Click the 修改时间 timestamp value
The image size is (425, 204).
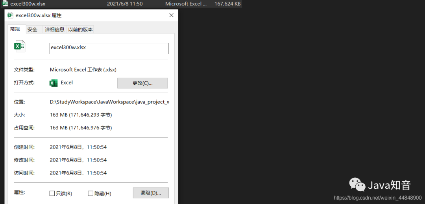(x=78, y=160)
